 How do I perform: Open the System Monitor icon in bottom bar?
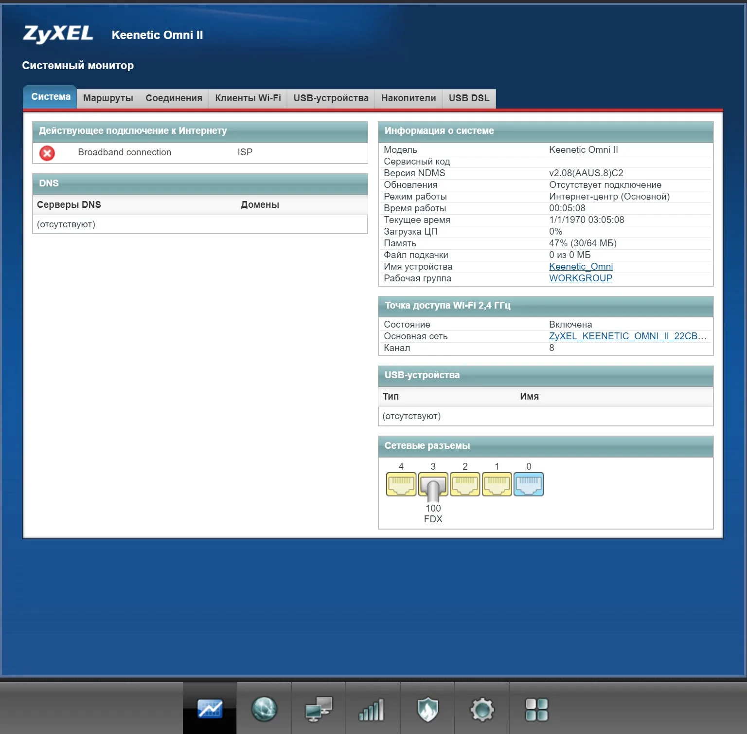210,709
